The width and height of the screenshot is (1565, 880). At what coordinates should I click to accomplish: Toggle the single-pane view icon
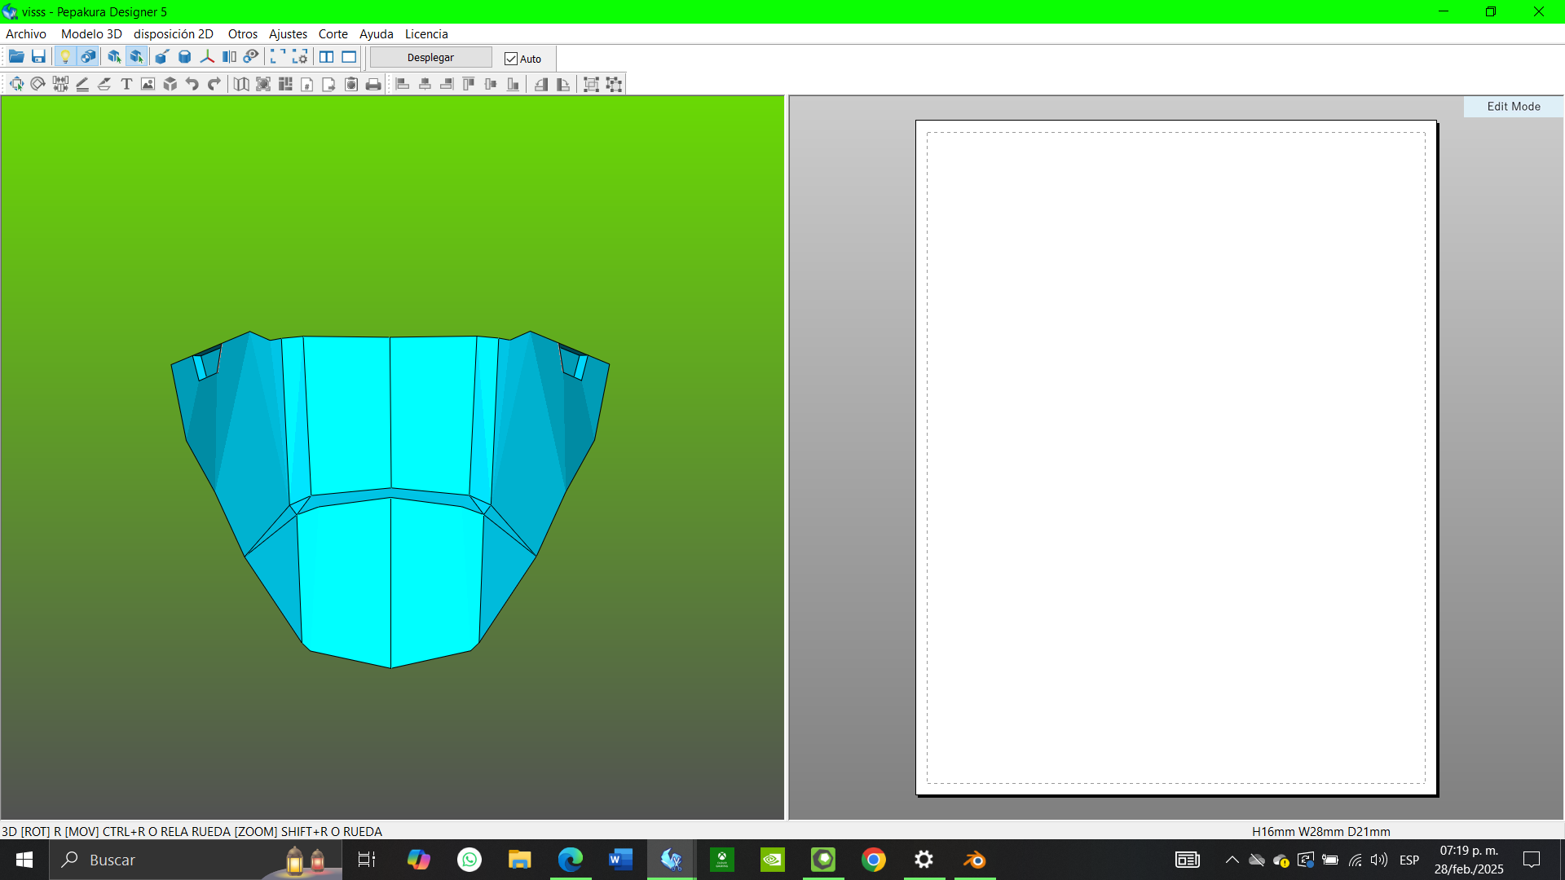(349, 57)
